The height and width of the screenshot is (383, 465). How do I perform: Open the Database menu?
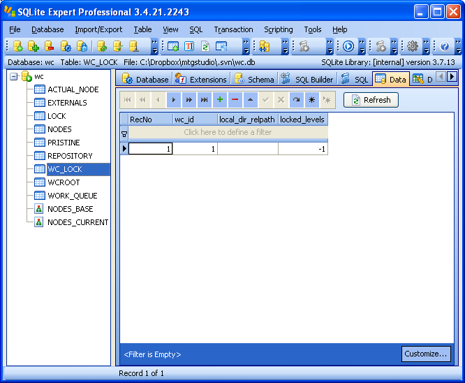47,29
